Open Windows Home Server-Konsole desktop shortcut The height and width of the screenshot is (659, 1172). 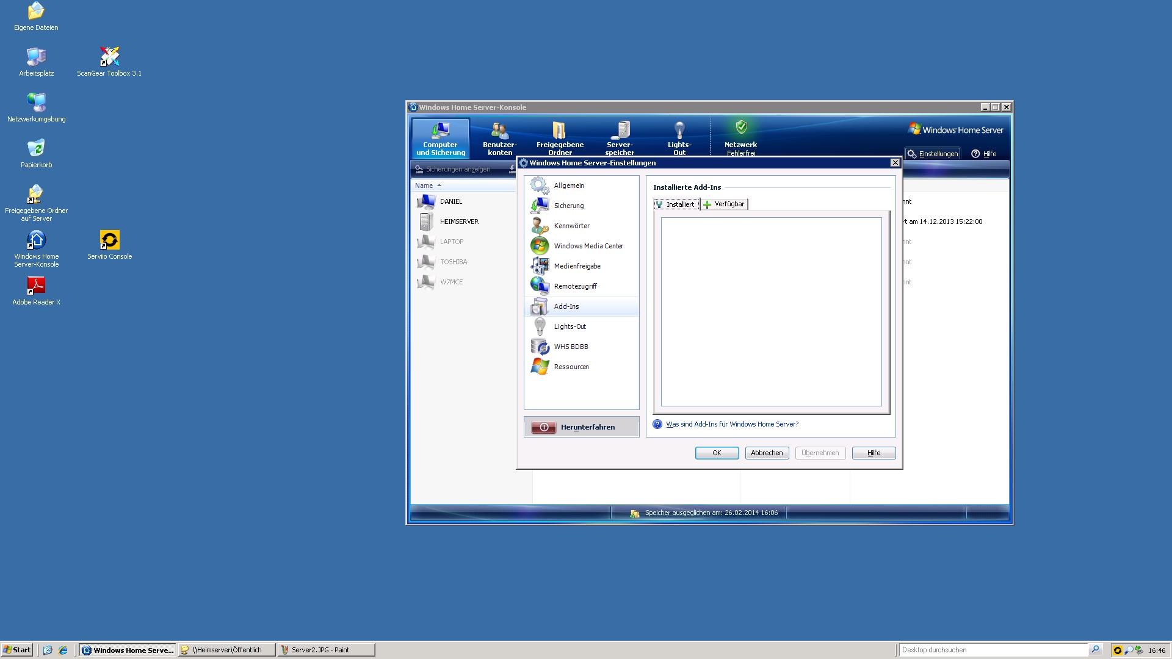[36, 249]
